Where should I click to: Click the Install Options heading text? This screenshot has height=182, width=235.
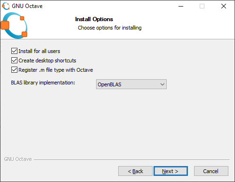pyautogui.click(x=94, y=19)
